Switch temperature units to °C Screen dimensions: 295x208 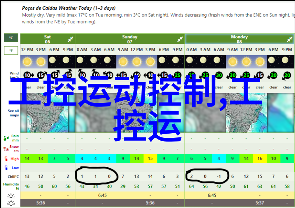pyautogui.click(x=11, y=38)
